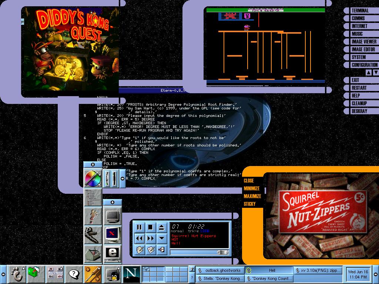
Task: Collapse the right drawer with down arrow
Action: pyautogui.click(x=113, y=202)
